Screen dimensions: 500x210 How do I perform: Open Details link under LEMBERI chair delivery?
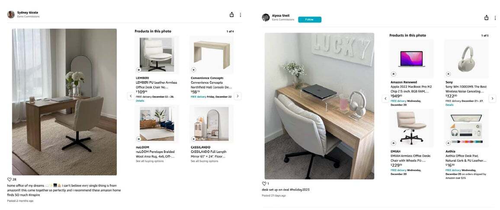point(140,101)
